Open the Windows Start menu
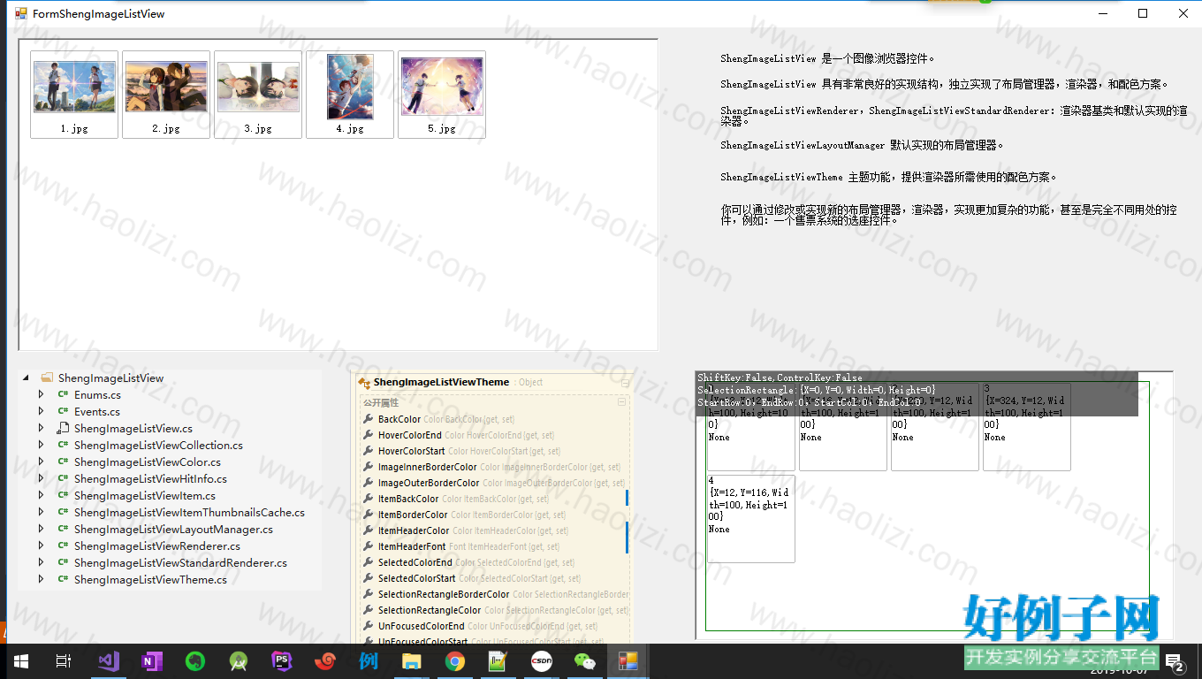 pyautogui.click(x=21, y=661)
